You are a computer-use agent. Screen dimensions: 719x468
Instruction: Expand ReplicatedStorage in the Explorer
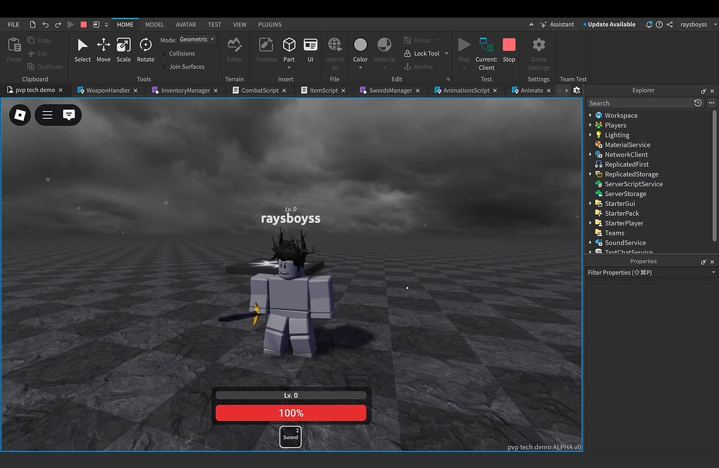coord(591,174)
